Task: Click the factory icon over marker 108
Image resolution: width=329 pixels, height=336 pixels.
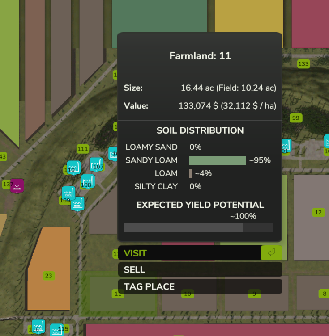Action: pos(88,181)
